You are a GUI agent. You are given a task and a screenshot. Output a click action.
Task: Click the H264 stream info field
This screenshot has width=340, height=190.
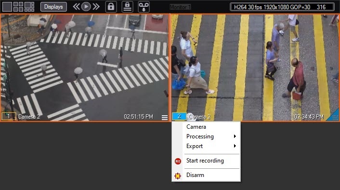pyautogui.click(x=282, y=7)
